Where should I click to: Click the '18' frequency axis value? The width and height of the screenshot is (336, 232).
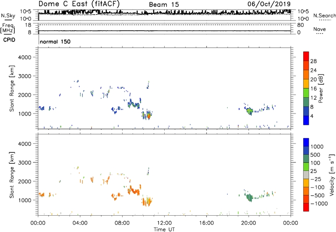pyautogui.click(x=28, y=25)
